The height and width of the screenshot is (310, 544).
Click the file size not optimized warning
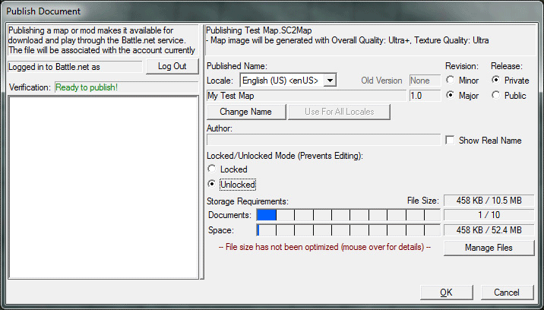point(324,247)
